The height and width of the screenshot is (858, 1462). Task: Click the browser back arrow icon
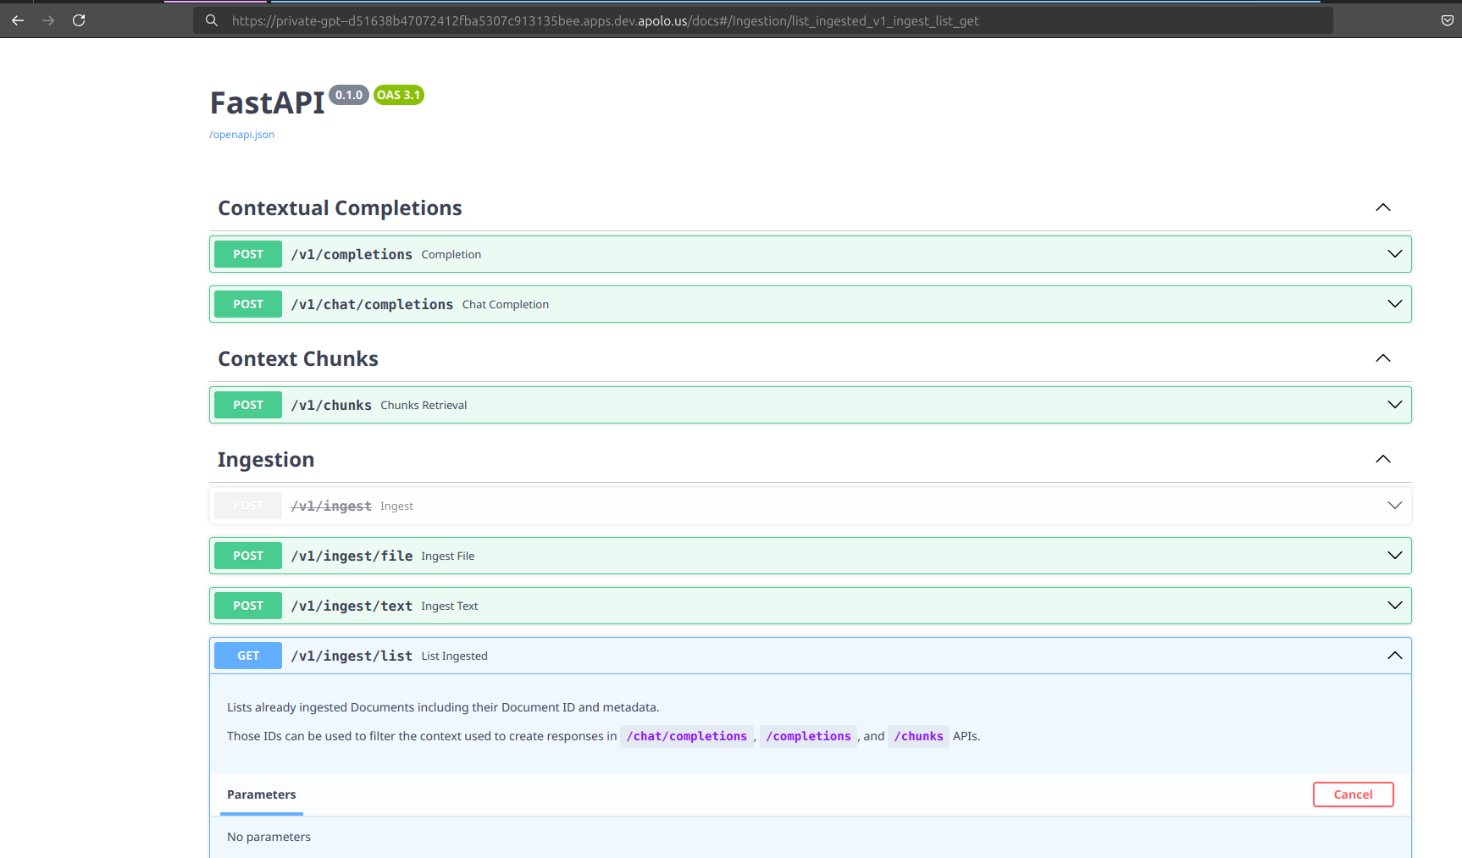coord(18,20)
